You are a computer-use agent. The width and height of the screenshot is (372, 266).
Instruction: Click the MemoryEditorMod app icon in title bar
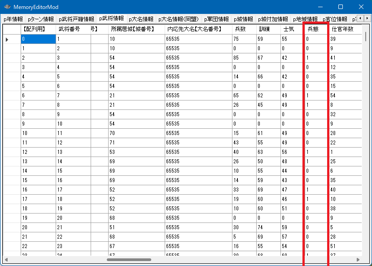(7, 7)
